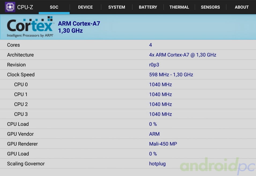
Task: Tap the GPU Renderer Mali-450 MP value
Action: click(x=163, y=144)
